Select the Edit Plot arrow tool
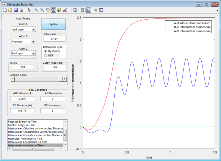 (x=29, y=10)
